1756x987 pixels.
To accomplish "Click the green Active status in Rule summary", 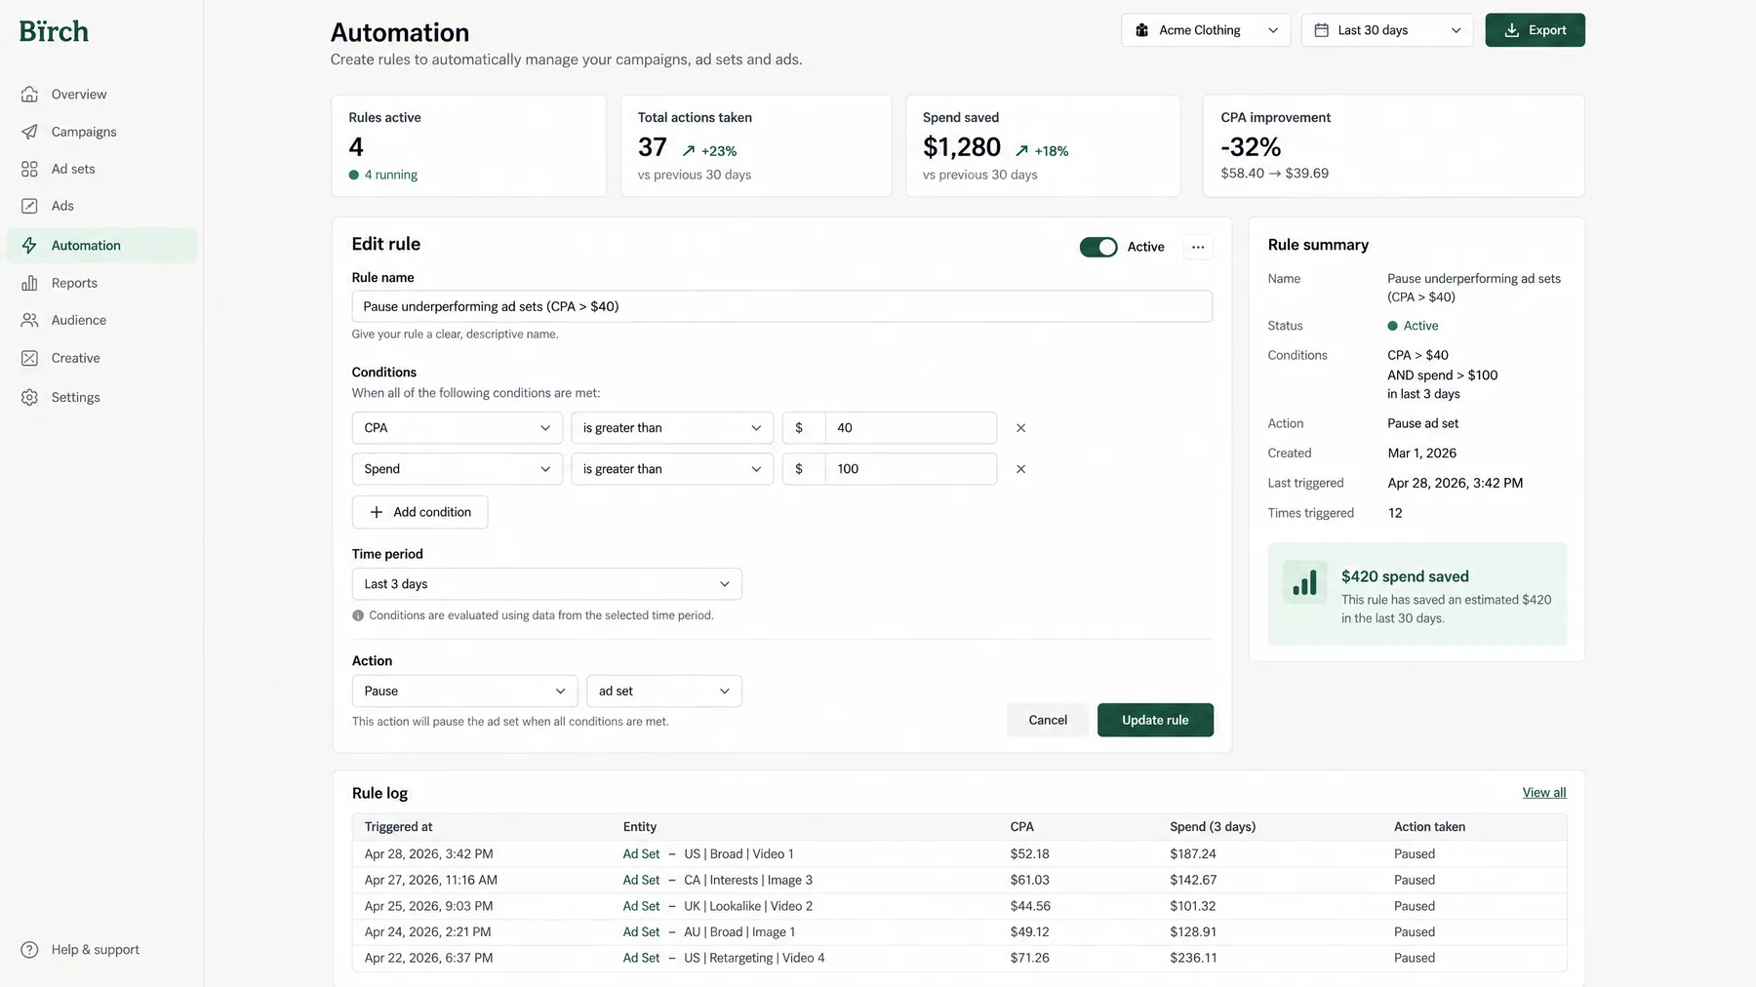I will pos(1413,326).
